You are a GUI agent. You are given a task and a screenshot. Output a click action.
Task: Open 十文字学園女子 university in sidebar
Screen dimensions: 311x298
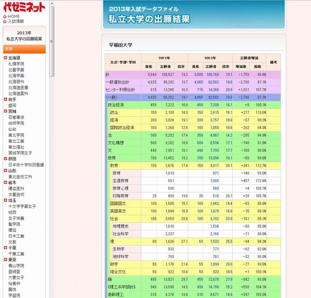pos(22,206)
